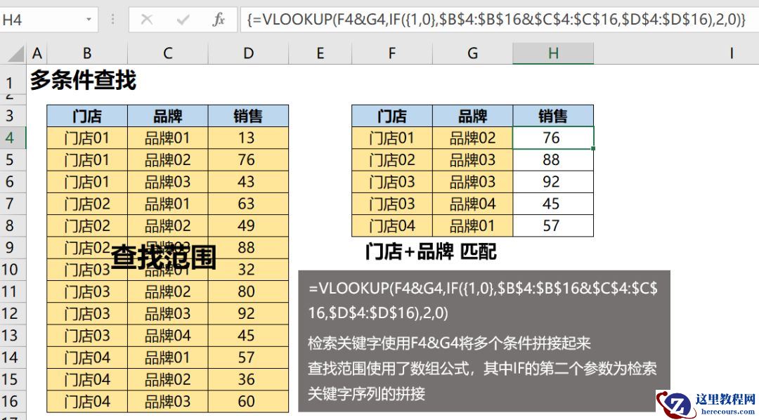
Task: Click cell H6 result 92
Action: pos(553,182)
